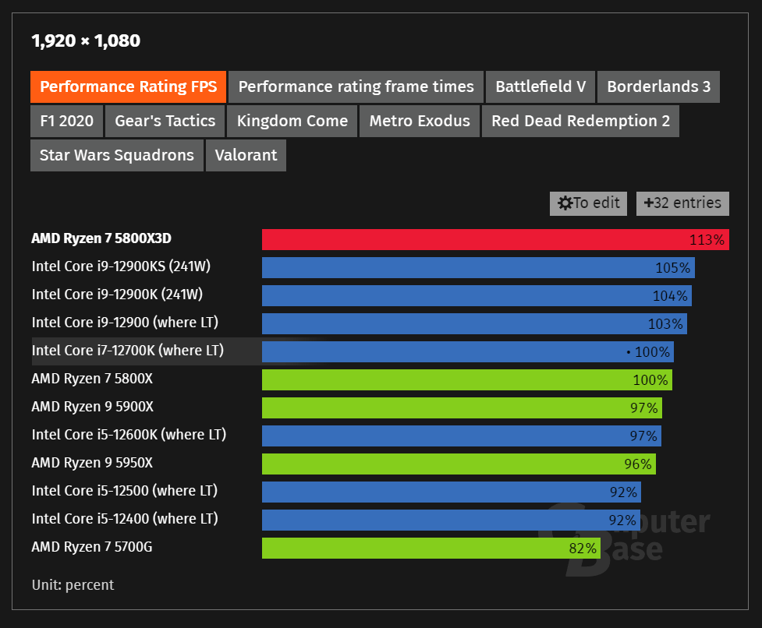The width and height of the screenshot is (762, 628).
Task: Open the Borderlands 3 tab
Action: (658, 86)
